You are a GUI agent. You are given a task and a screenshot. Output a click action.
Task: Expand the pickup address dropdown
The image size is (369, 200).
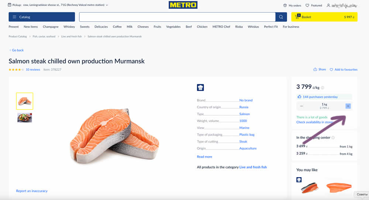click(107, 6)
